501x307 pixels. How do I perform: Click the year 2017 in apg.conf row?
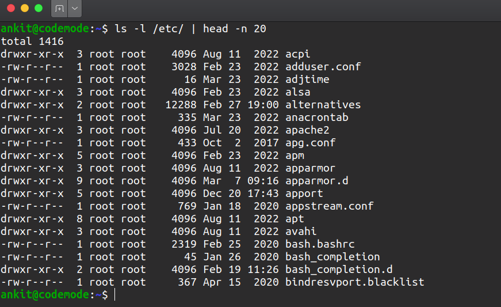[266, 143]
